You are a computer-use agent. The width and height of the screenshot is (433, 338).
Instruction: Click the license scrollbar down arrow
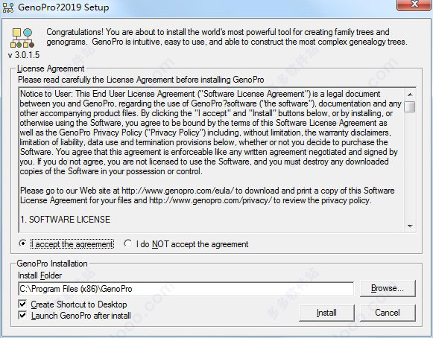[410, 226]
